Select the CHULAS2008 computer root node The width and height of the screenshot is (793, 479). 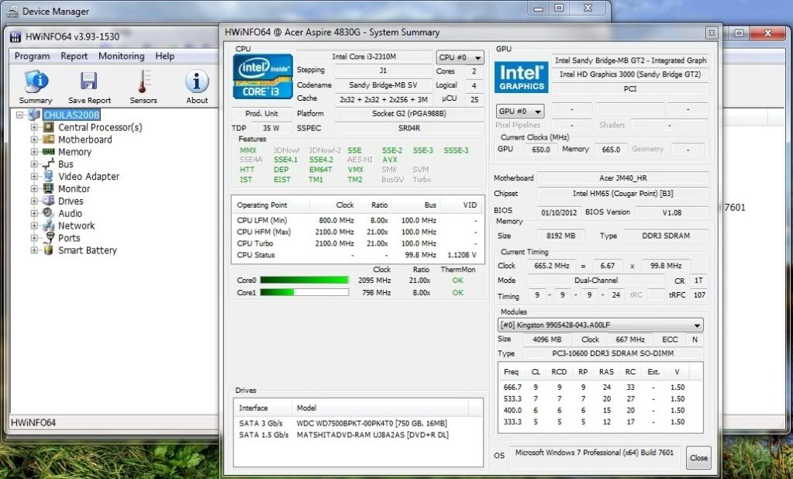71,115
